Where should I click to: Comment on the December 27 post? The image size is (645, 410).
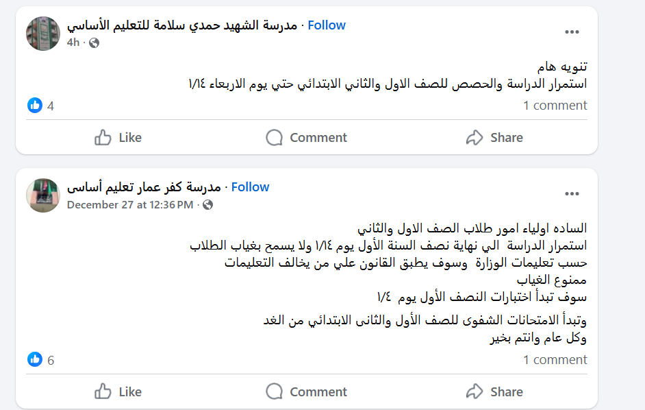[x=306, y=392]
